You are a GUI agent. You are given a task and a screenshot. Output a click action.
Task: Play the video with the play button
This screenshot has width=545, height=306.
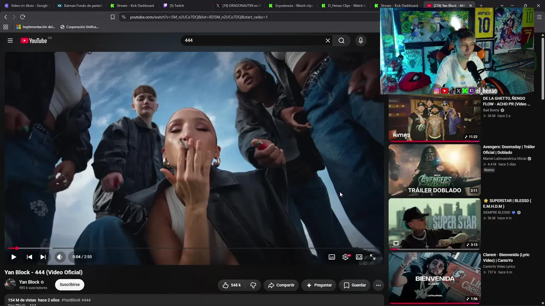coord(14,257)
